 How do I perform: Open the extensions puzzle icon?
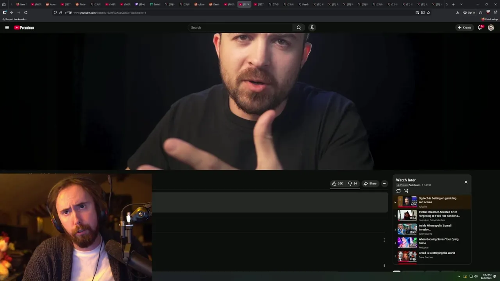coord(480,12)
